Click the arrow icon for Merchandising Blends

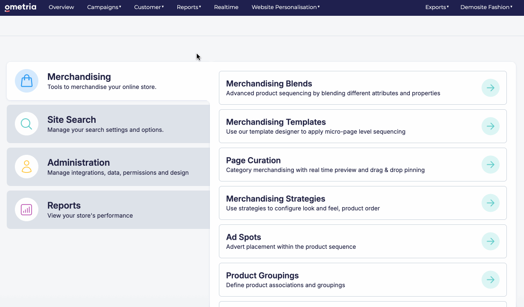491,88
